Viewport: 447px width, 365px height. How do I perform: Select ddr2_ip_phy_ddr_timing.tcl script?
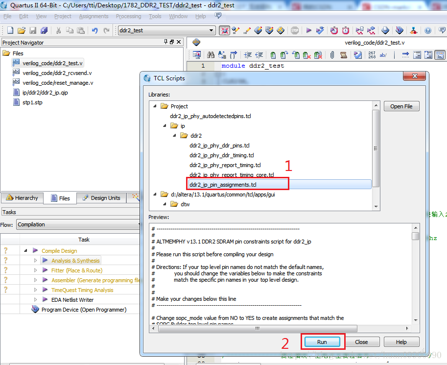click(221, 155)
